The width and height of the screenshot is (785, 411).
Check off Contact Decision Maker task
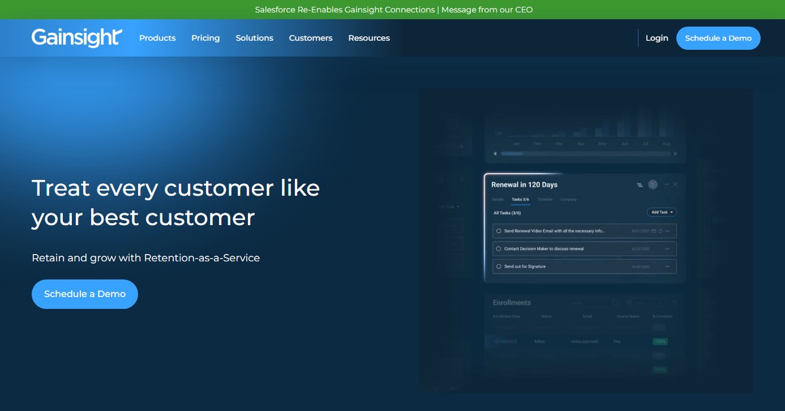point(498,249)
